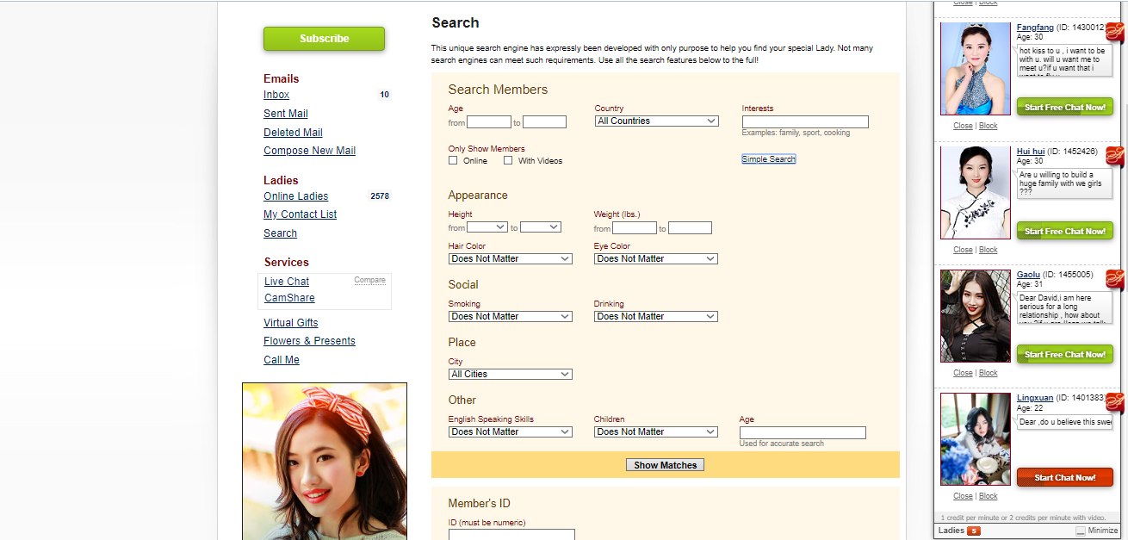Screen dimensions: 1128x540
Task: Open the CamShare service
Action: click(289, 298)
